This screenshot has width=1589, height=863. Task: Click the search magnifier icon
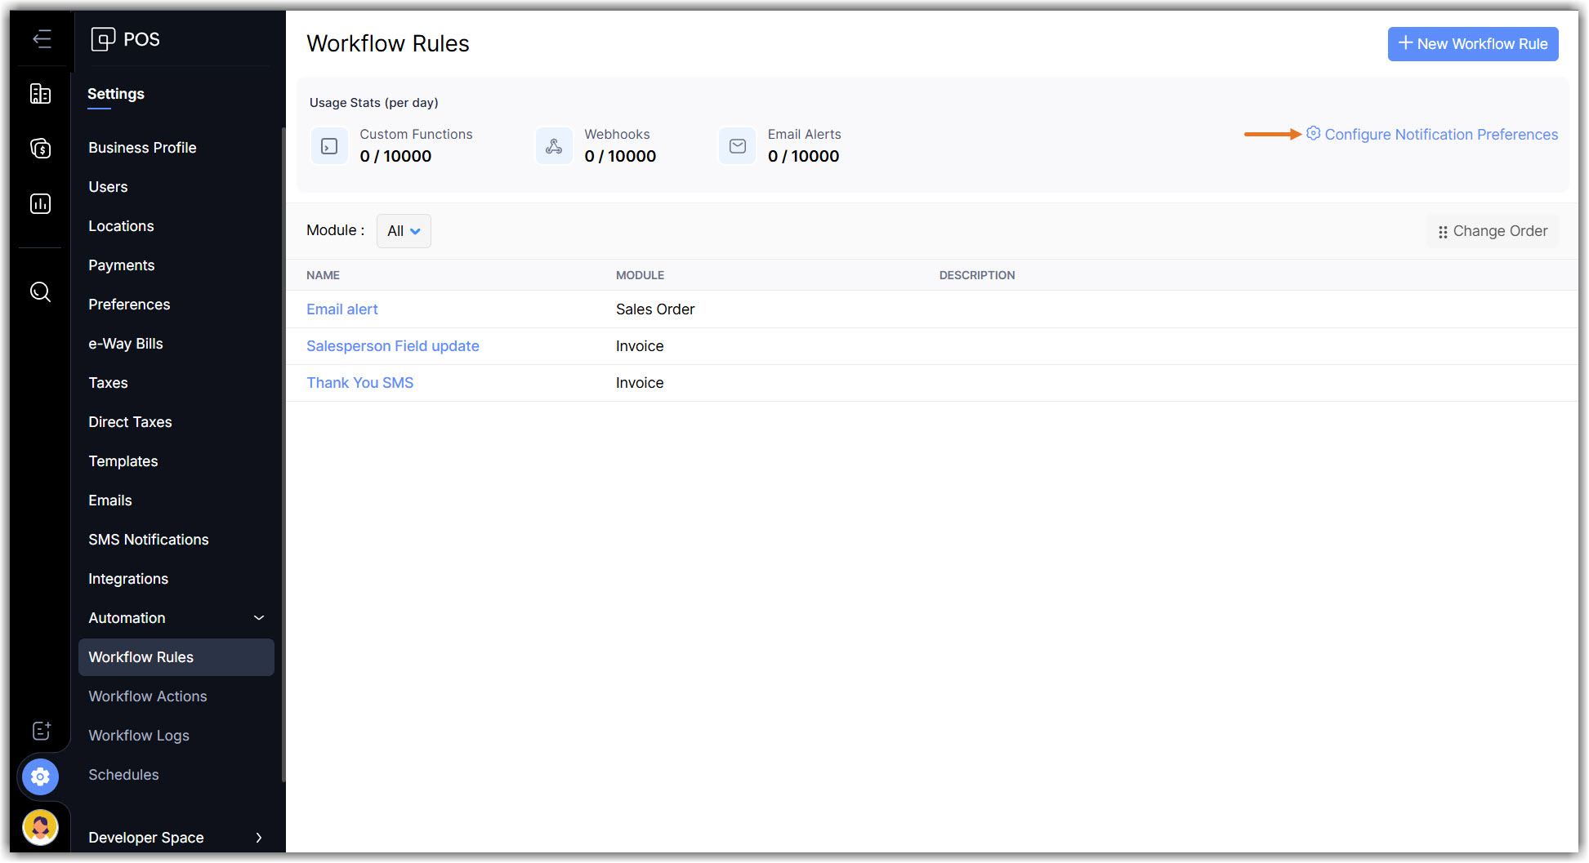pyautogui.click(x=40, y=291)
